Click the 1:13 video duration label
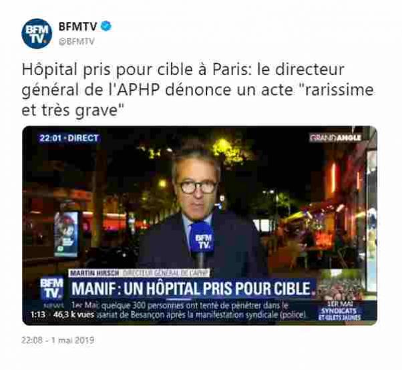This screenshot has height=370, width=402. (37, 315)
